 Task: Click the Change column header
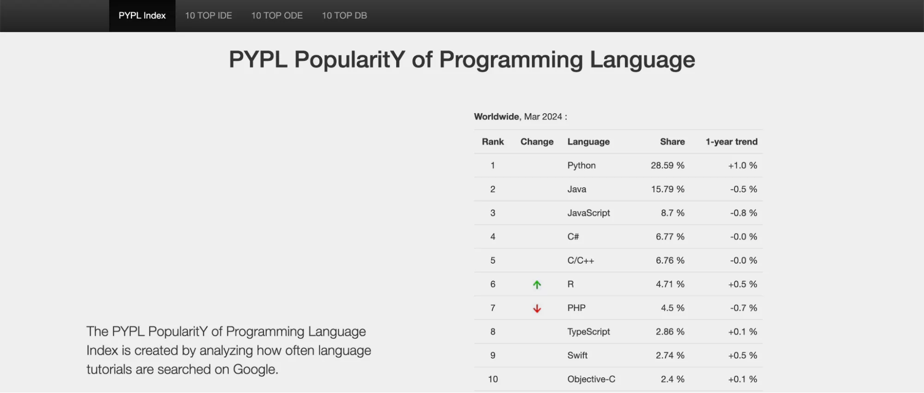click(537, 141)
